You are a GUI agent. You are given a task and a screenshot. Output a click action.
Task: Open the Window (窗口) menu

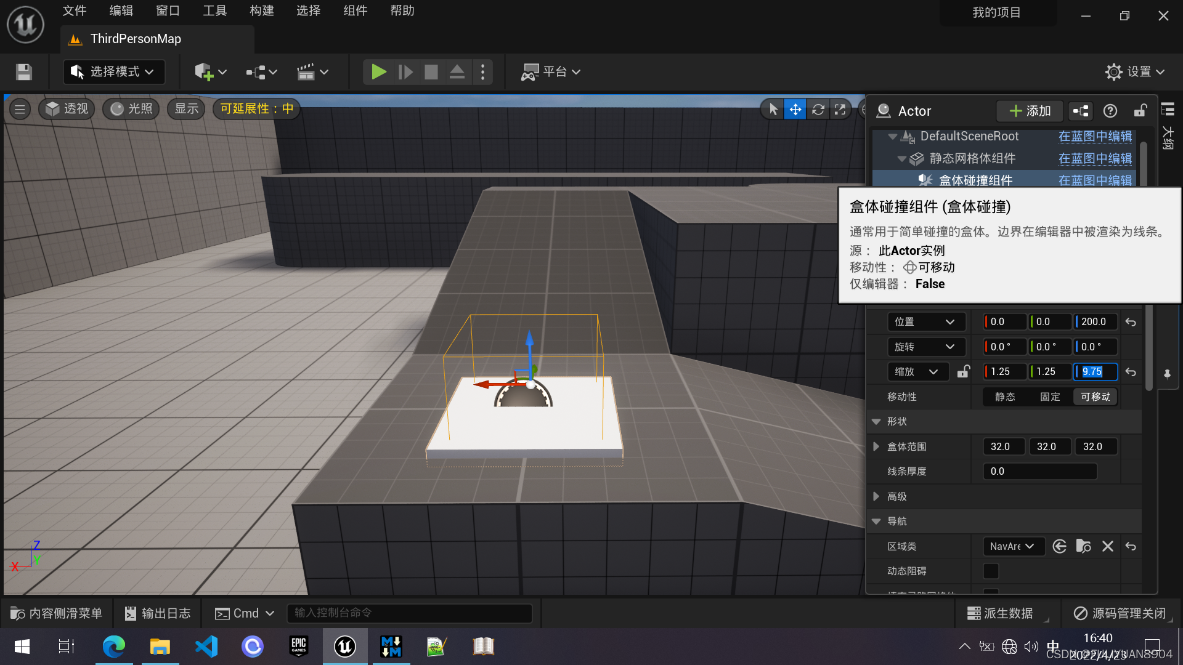coord(168,11)
